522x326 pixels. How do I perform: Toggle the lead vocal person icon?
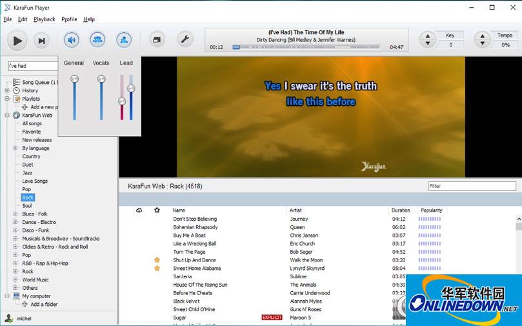124,40
